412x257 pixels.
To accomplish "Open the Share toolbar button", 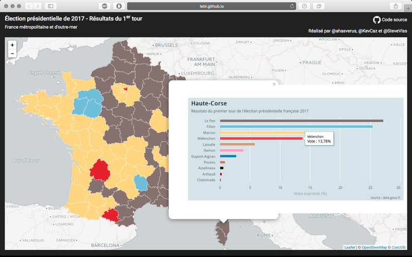I will pos(396,6).
